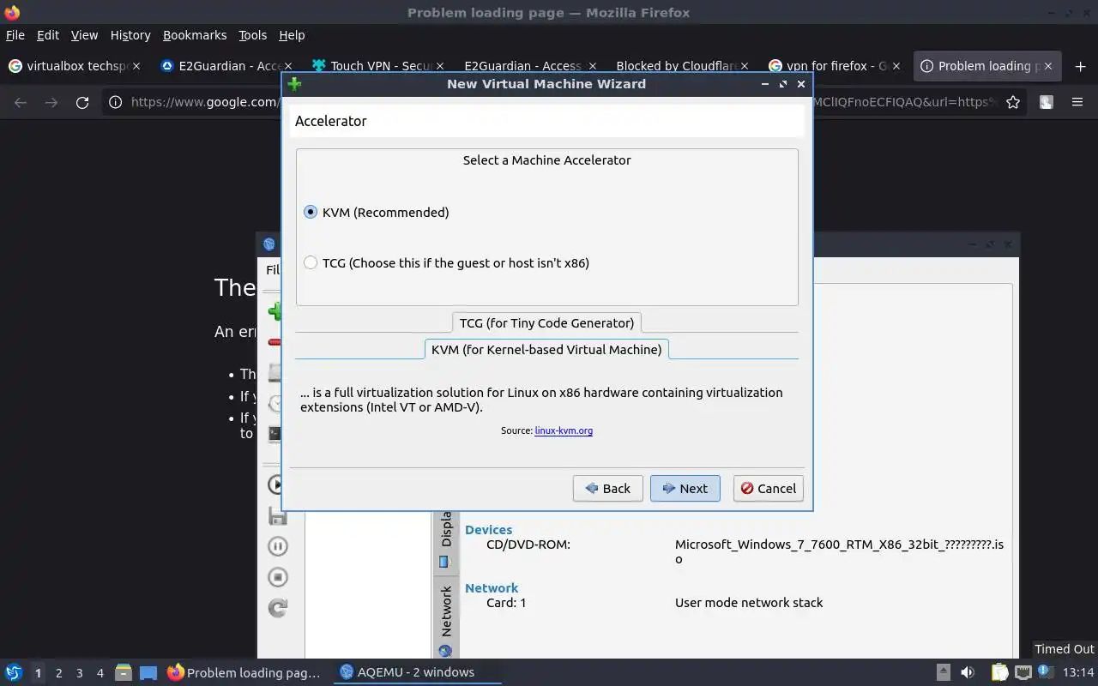Click the Next button in the wizard

click(685, 488)
